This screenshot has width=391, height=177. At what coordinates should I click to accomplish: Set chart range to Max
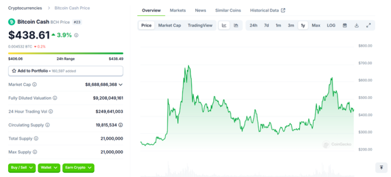click(x=316, y=25)
